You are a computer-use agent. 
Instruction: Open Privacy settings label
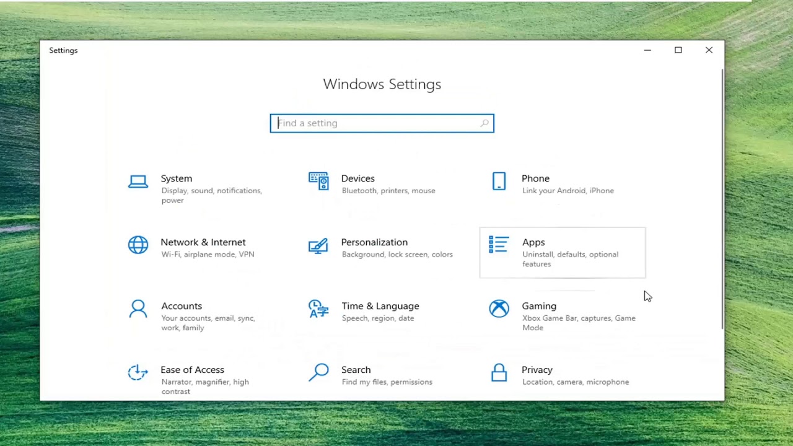coord(537,370)
